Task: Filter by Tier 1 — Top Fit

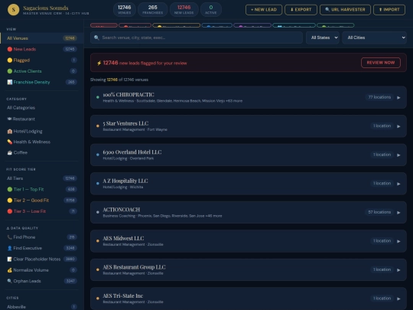Action: 42,189
